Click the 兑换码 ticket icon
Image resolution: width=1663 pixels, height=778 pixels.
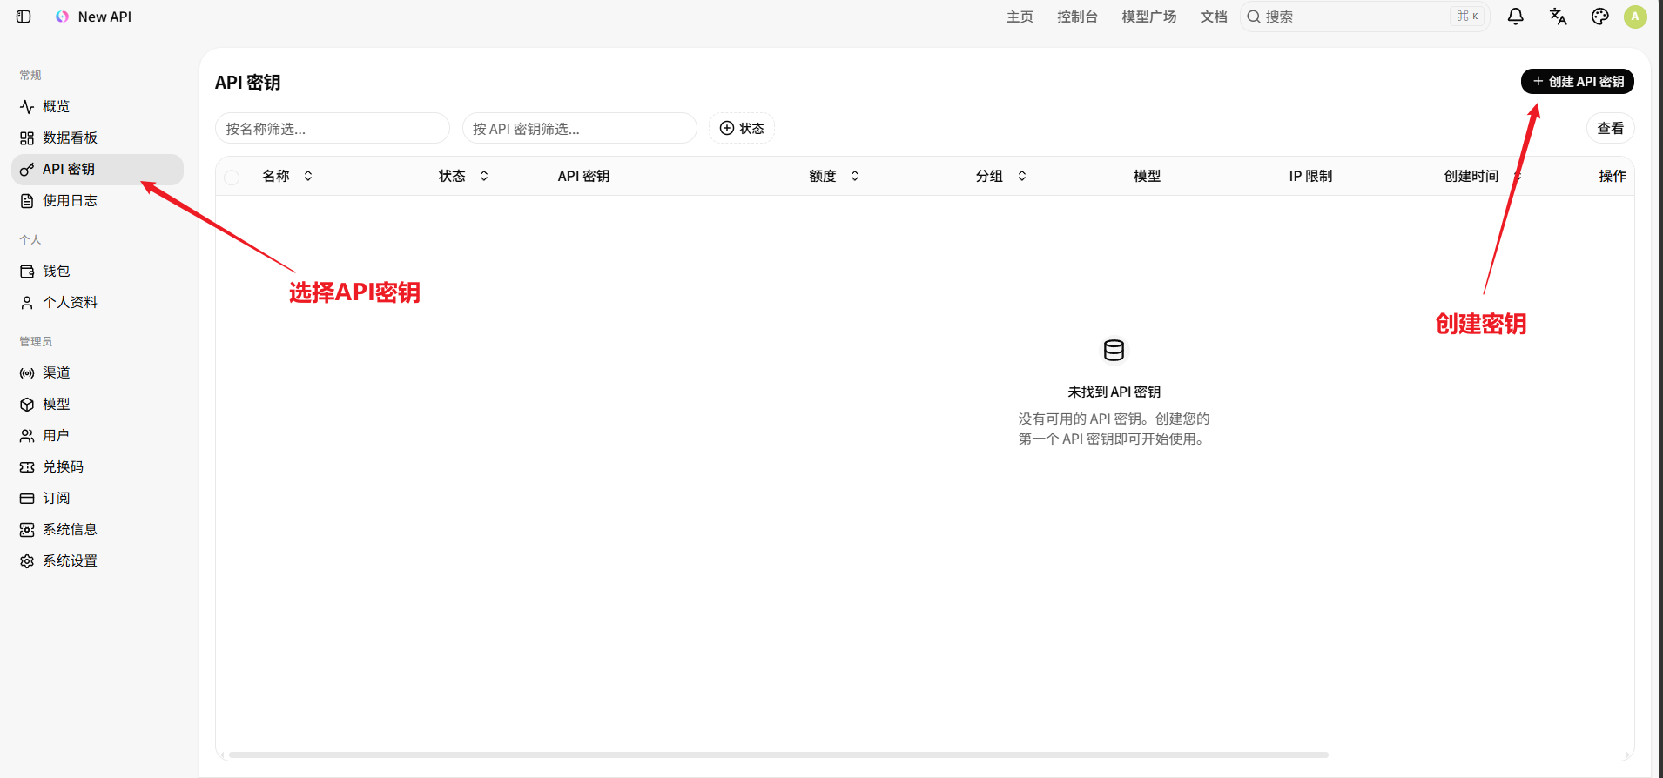[27, 466]
